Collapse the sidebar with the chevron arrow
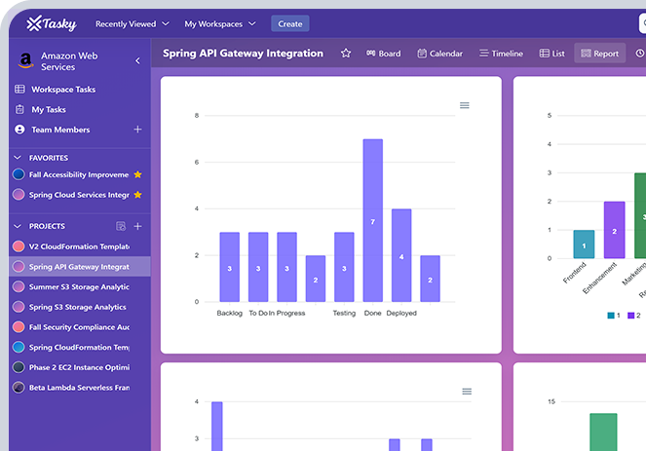Image resolution: width=646 pixels, height=451 pixels. 137,61
